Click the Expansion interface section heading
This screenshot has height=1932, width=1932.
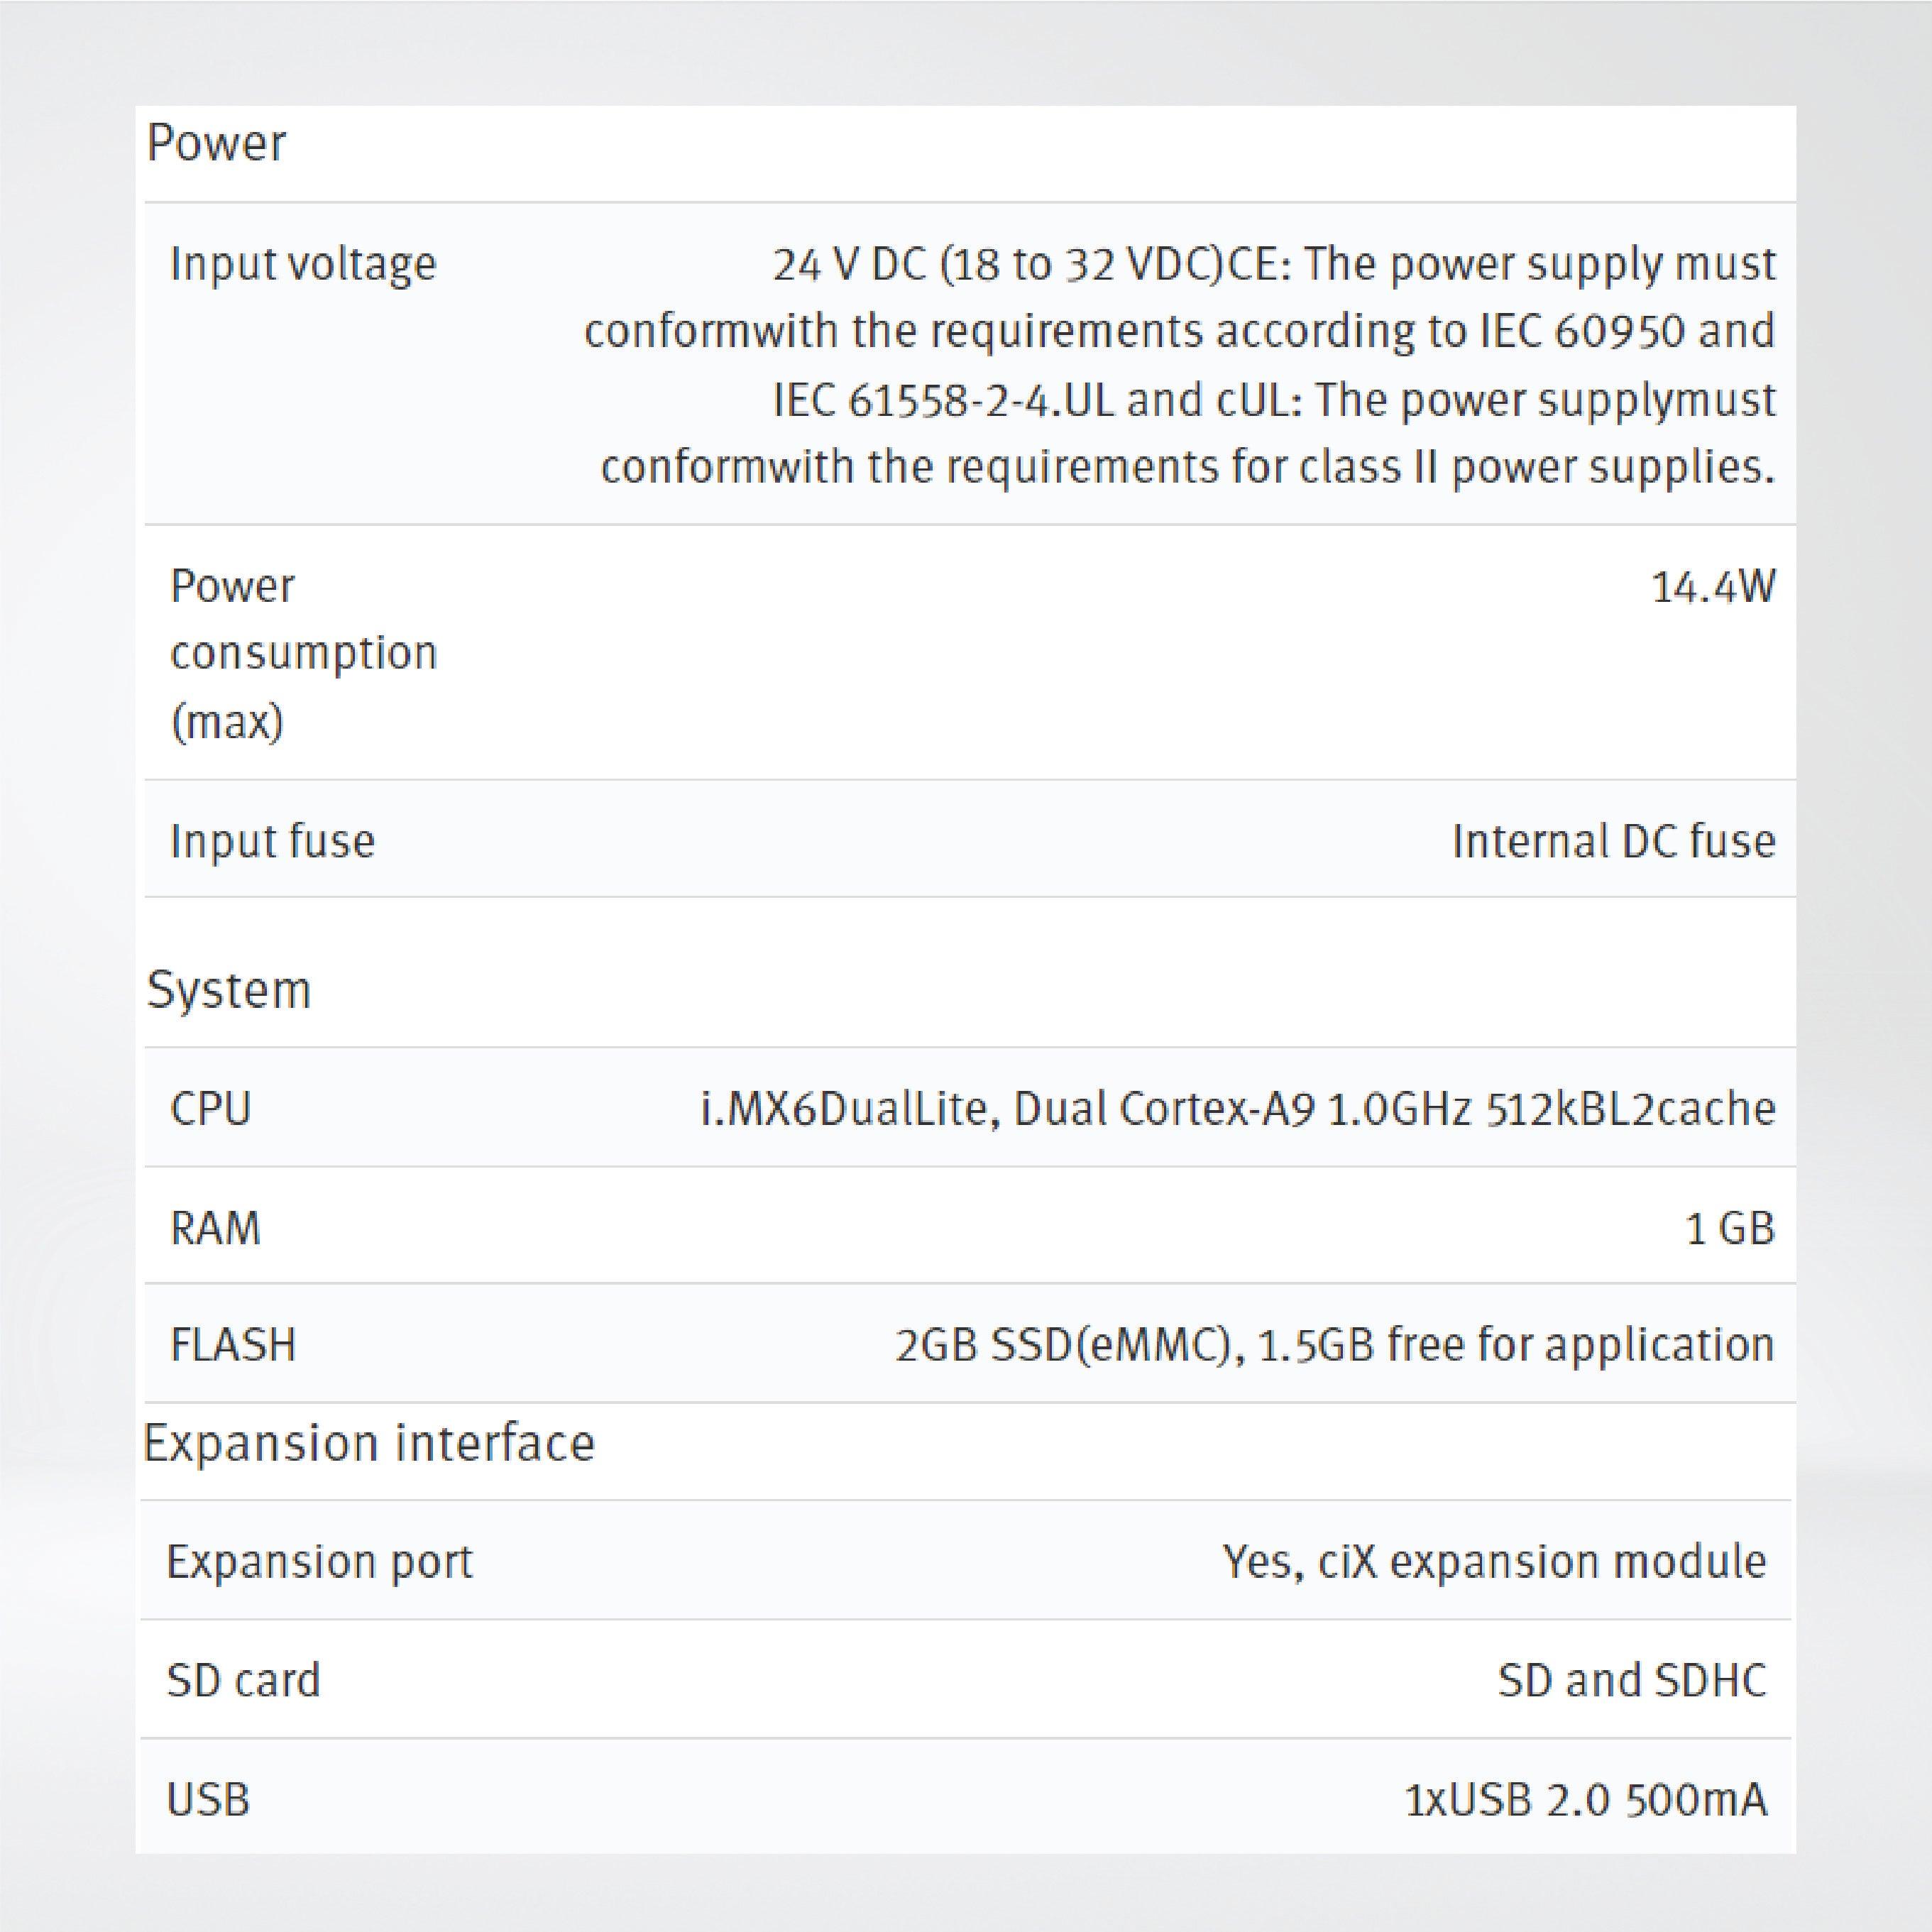[x=369, y=1443]
